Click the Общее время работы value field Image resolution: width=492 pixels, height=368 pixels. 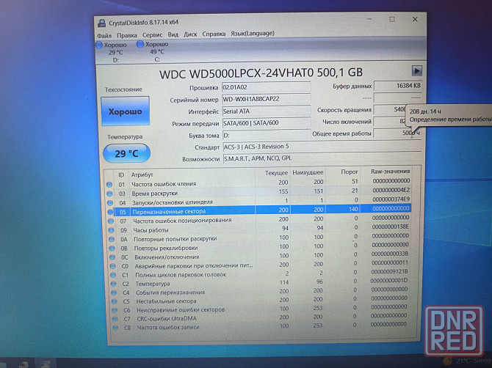[x=397, y=133]
